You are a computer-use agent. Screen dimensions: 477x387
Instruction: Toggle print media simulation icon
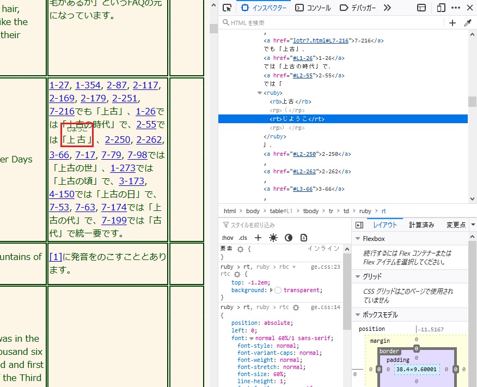[x=304, y=238]
